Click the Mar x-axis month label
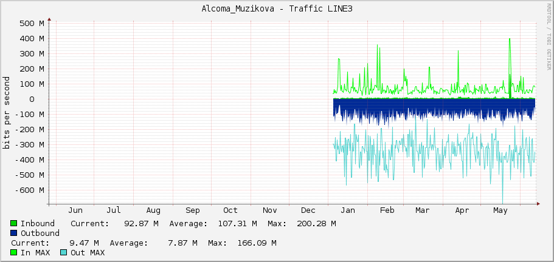This screenshot has width=554, height=262. tap(423, 210)
